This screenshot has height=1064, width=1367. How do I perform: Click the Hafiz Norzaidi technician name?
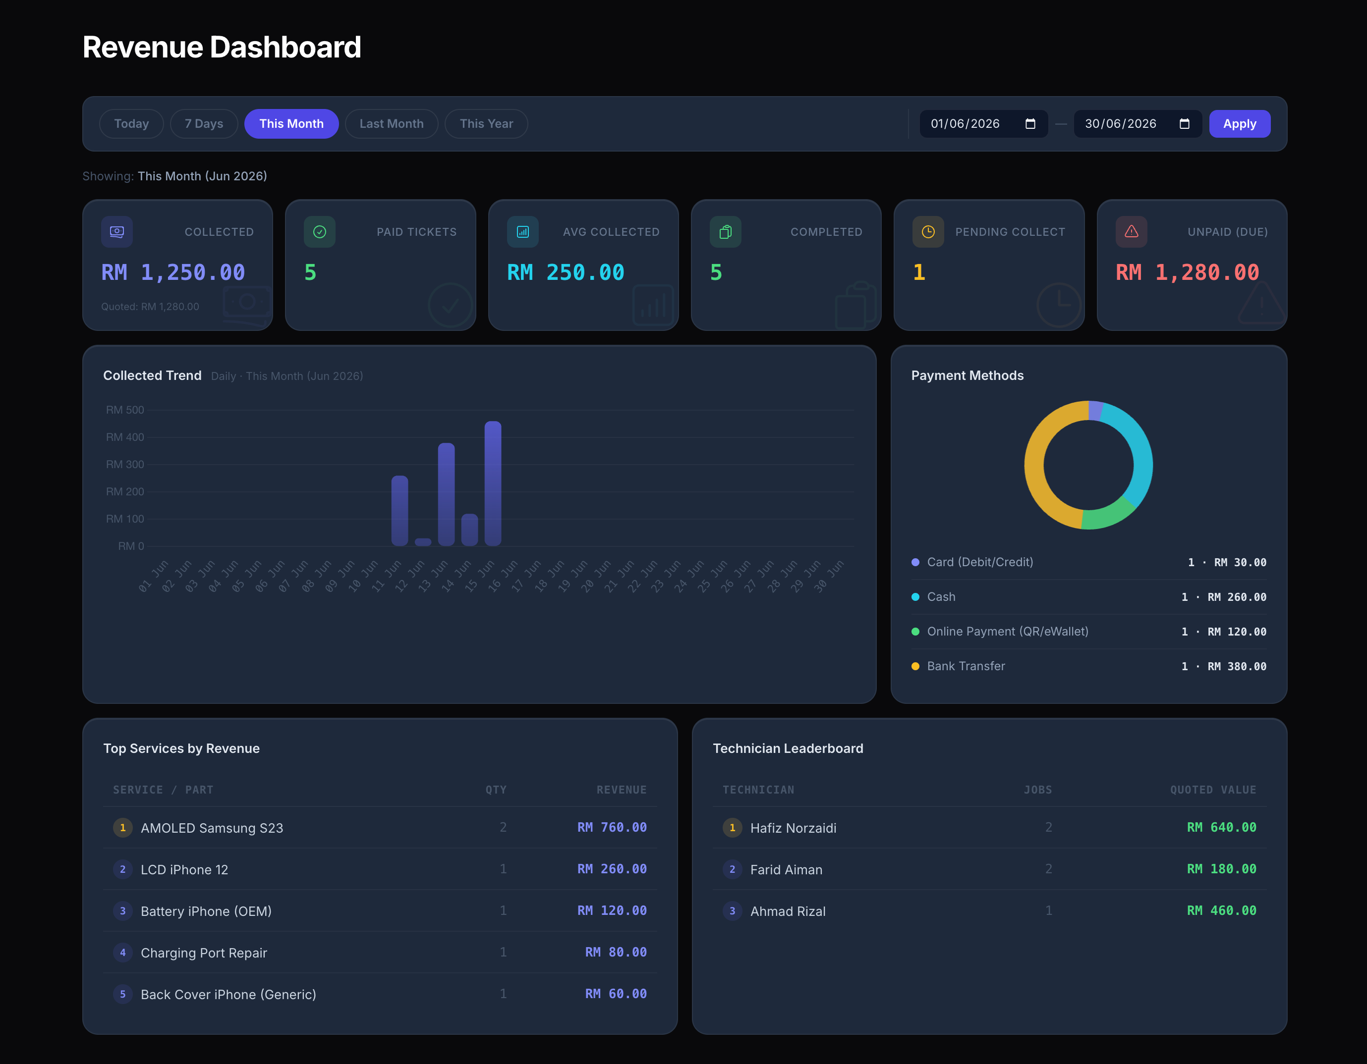794,828
